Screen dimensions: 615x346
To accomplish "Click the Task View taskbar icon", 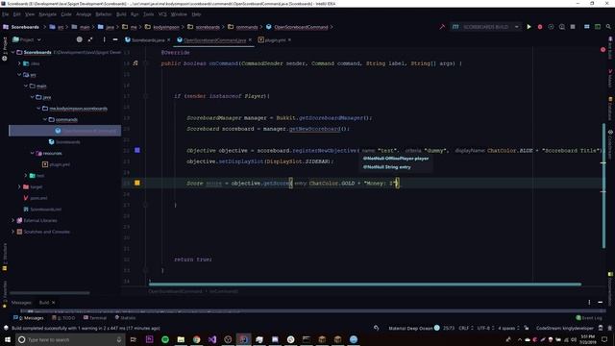I will [x=134, y=339].
